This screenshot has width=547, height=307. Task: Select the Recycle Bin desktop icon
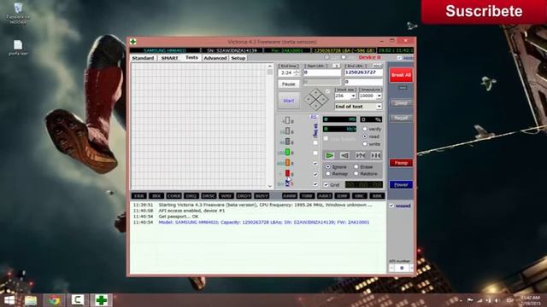18,14
